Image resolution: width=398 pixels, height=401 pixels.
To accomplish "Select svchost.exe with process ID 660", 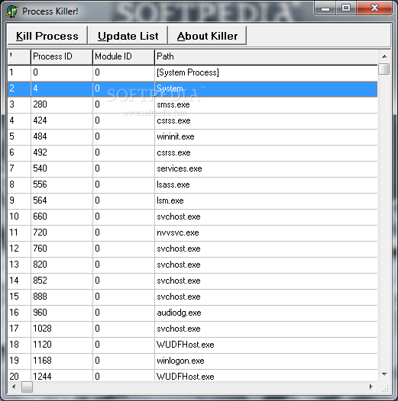I will 193,217.
